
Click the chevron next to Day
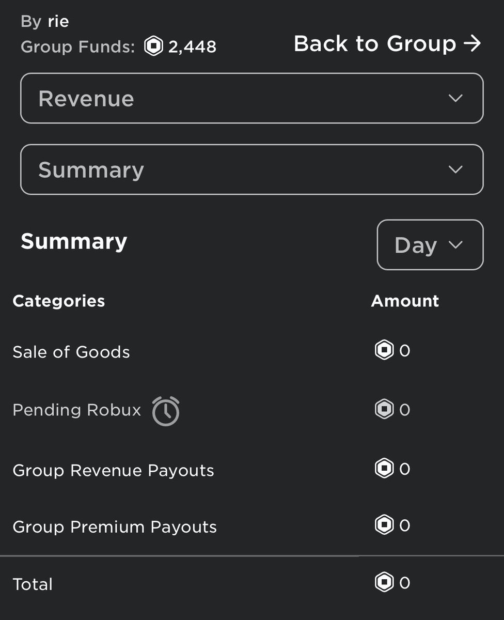click(456, 245)
